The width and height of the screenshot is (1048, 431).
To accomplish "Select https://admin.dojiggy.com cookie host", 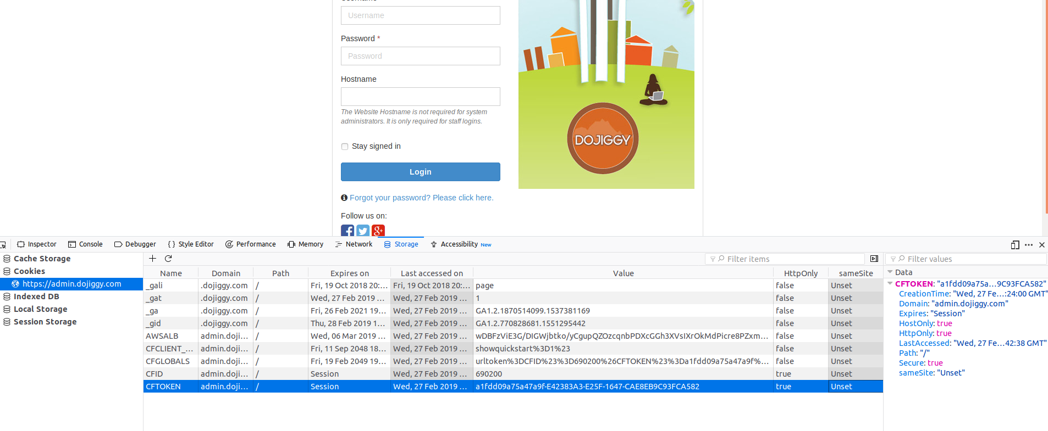I will click(71, 284).
